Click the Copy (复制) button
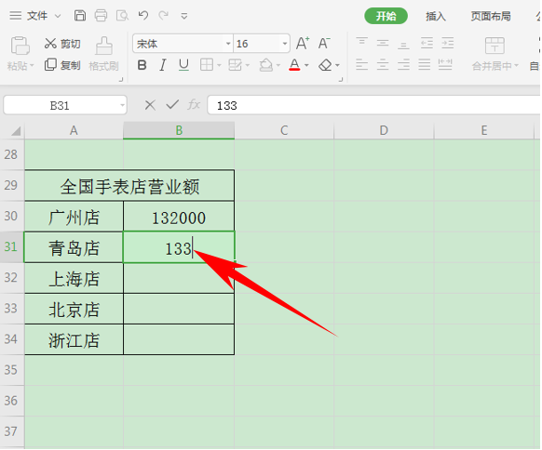This screenshot has width=542, height=450. point(62,65)
